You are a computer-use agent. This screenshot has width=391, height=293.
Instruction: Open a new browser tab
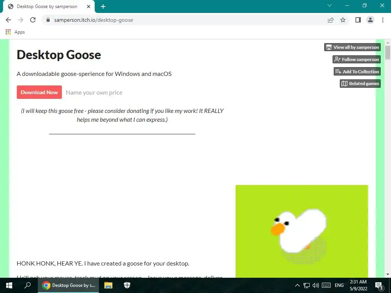[103, 6]
